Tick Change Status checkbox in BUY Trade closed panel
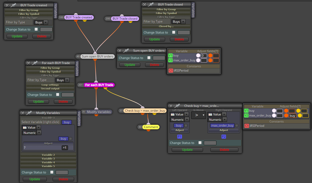Screen dimensions: 312x183 pos(174,32)
